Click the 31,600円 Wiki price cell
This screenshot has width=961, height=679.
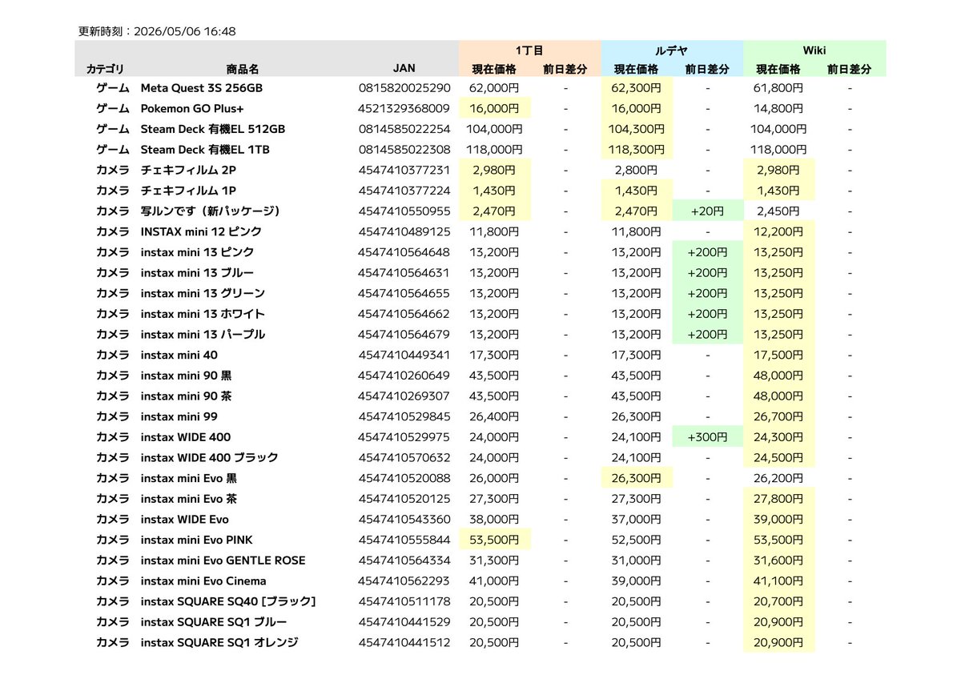pyautogui.click(x=778, y=560)
